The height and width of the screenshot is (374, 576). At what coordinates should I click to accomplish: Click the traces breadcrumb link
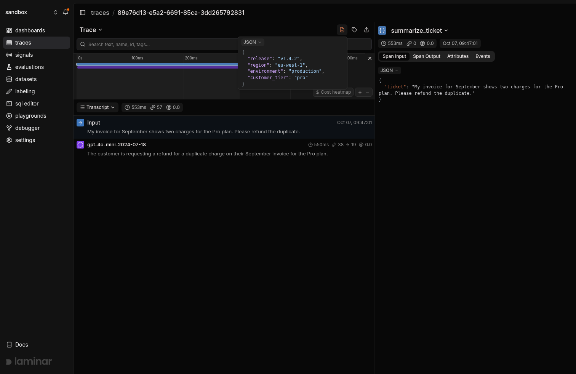pos(100,13)
